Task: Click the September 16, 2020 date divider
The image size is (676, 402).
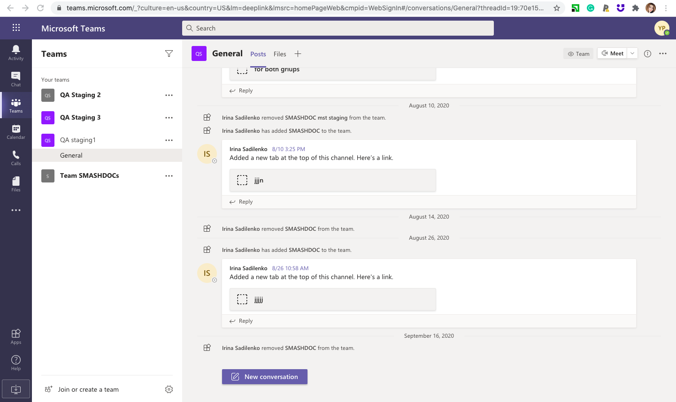Action: click(429, 336)
